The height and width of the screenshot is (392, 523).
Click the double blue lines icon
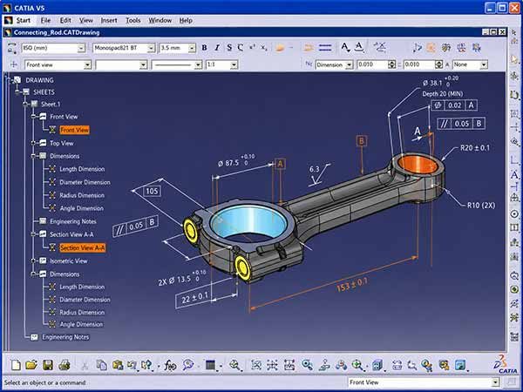click(325, 48)
